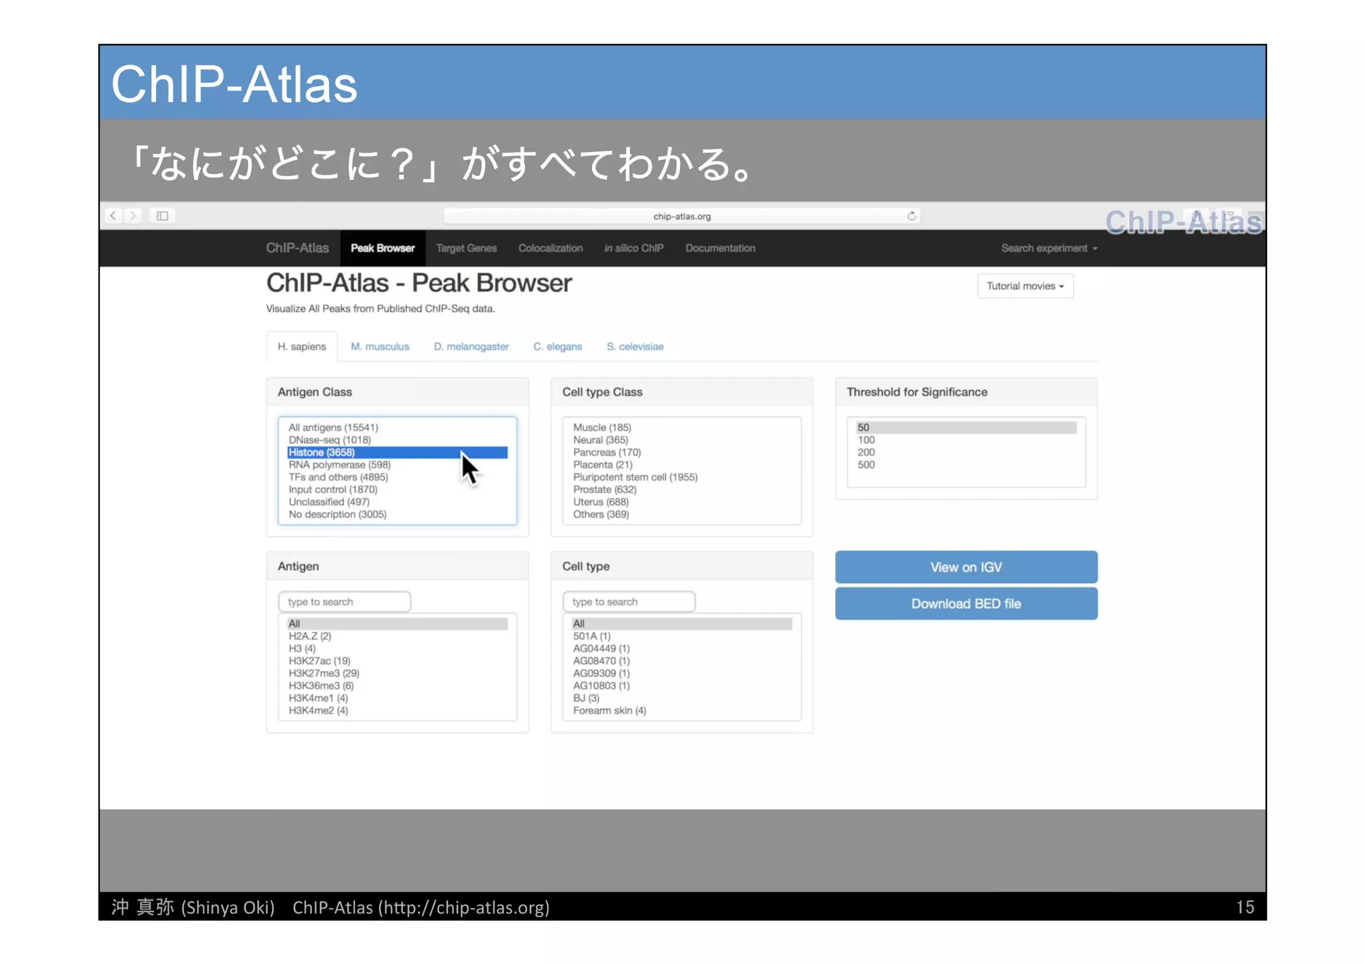Select All in the Antigen list
1365x964 pixels.
click(x=397, y=624)
